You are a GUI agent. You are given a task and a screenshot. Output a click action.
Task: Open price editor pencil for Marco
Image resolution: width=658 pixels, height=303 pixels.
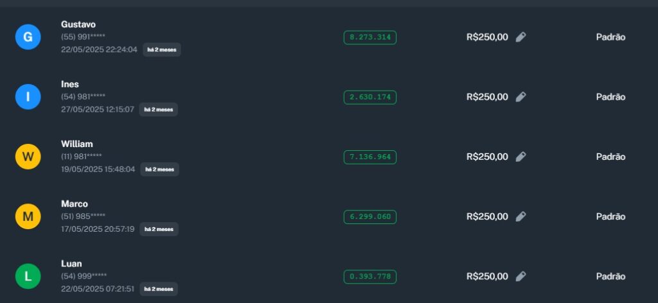(x=520, y=216)
